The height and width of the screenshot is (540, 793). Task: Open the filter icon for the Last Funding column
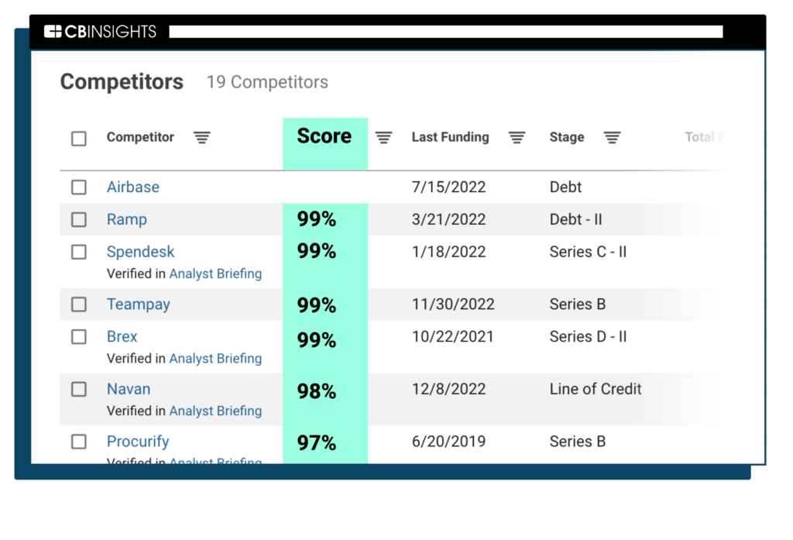pos(517,137)
